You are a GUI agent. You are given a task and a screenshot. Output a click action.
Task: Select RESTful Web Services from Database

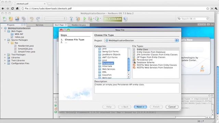tap(155, 68)
